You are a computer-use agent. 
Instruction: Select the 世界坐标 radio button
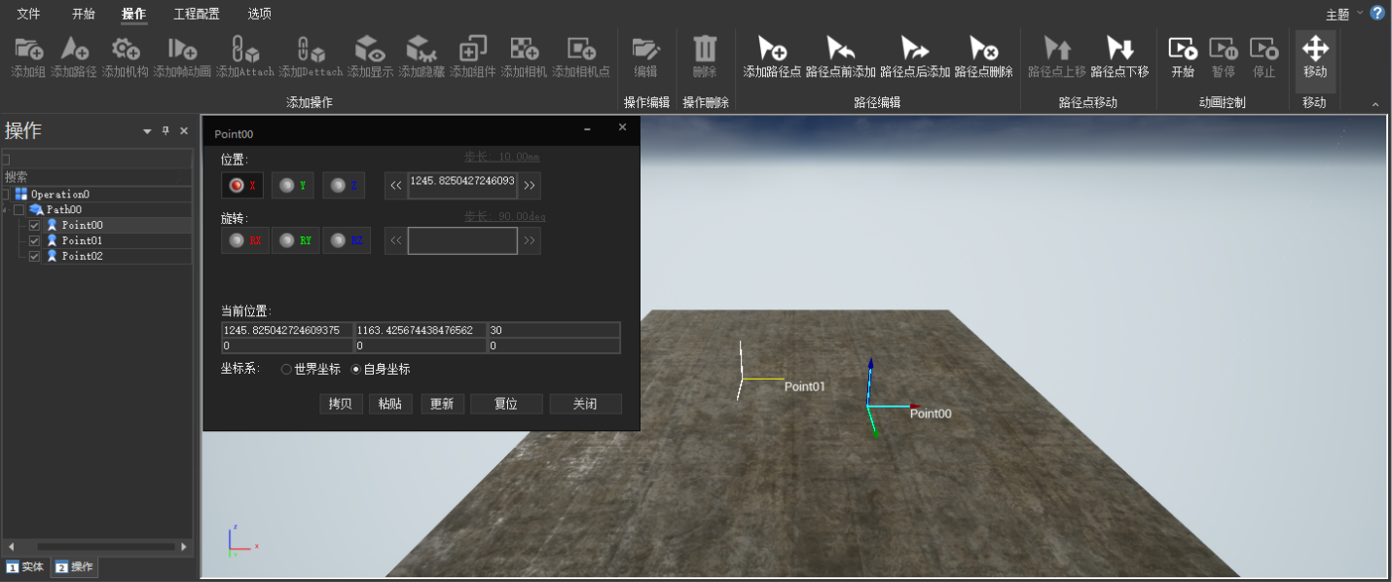[x=286, y=369]
